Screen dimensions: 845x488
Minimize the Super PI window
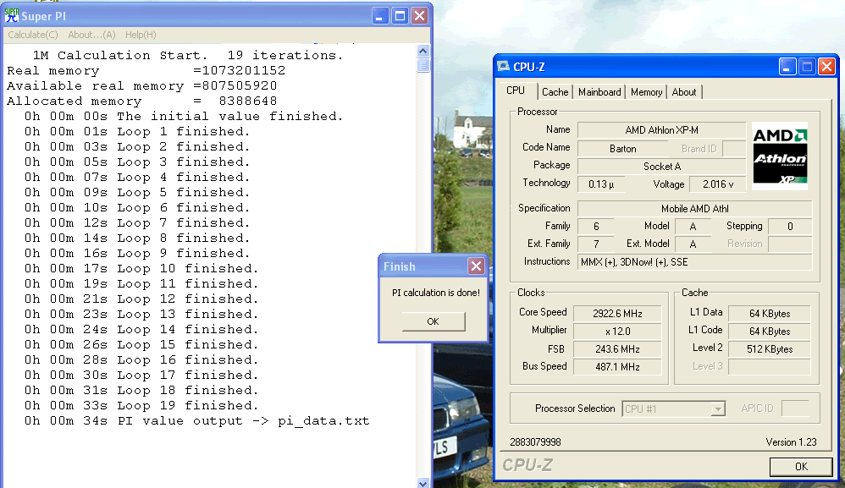pyautogui.click(x=380, y=15)
